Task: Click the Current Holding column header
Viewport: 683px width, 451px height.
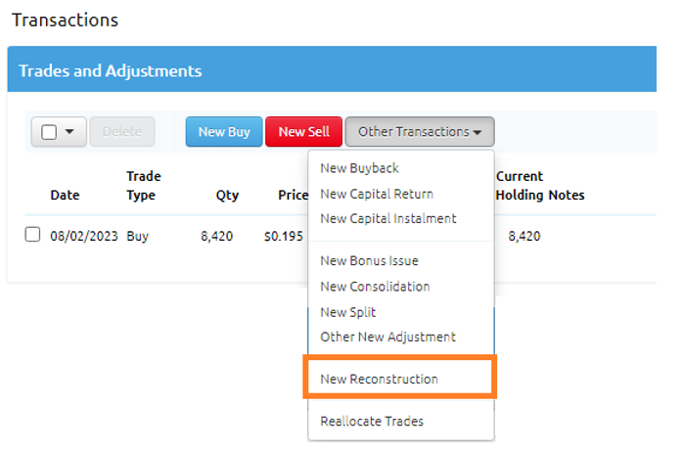Action: [520, 186]
